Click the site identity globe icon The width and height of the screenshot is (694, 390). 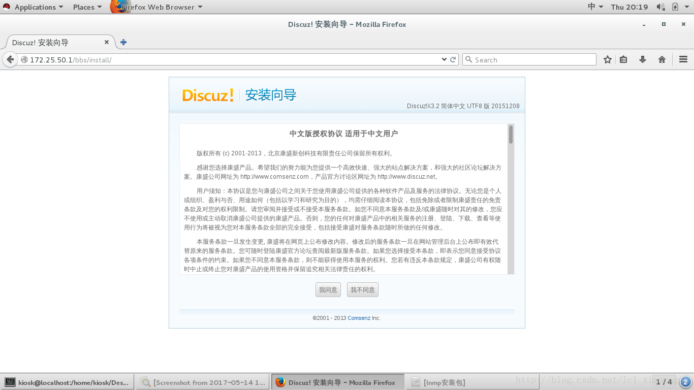[24, 59]
